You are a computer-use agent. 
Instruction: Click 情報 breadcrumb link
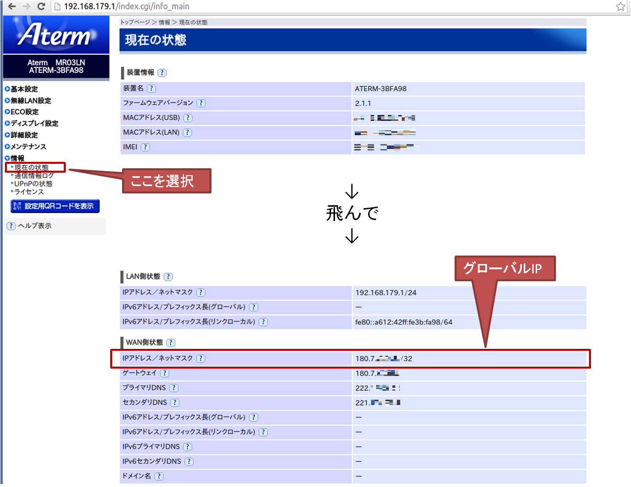(x=164, y=23)
